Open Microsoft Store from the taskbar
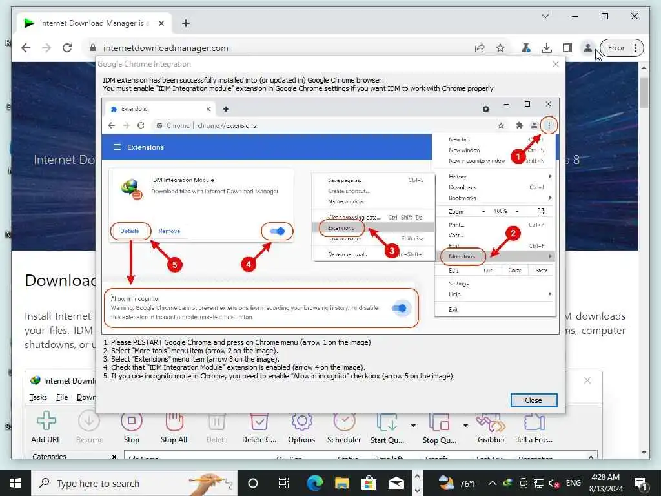The height and width of the screenshot is (496, 661). pos(369,483)
